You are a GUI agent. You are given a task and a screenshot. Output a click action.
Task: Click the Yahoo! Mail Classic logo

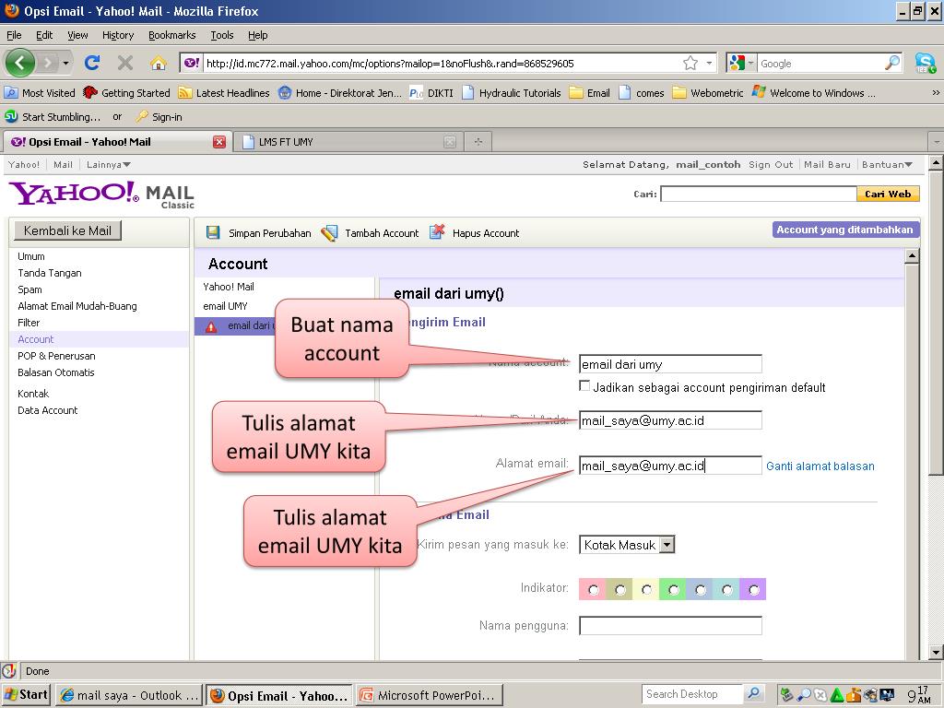pyautogui.click(x=101, y=195)
